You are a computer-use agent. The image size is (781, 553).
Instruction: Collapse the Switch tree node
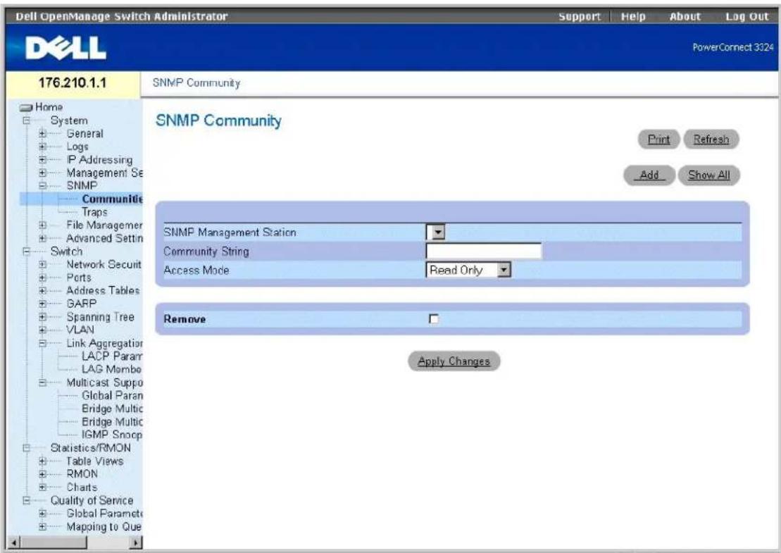(26, 251)
